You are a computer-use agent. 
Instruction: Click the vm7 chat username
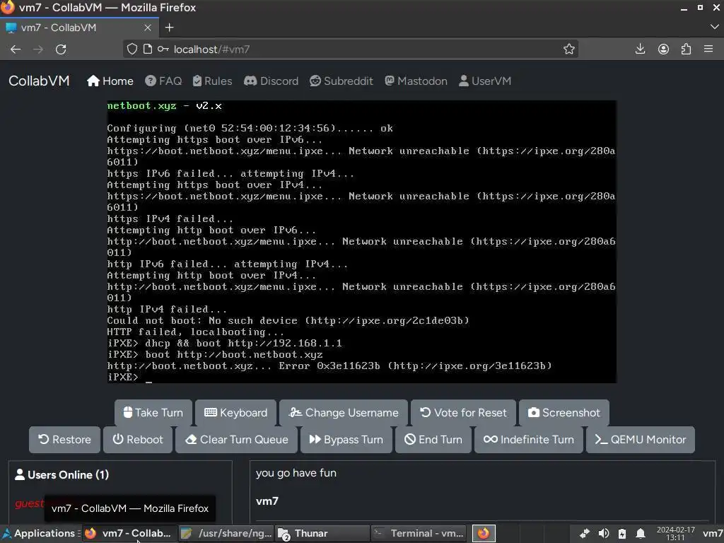(267, 501)
